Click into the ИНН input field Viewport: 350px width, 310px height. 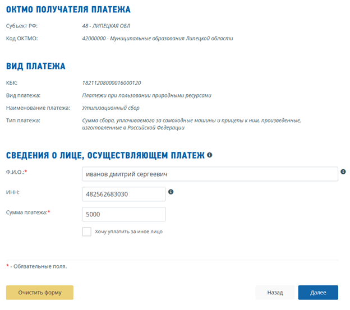(124, 194)
